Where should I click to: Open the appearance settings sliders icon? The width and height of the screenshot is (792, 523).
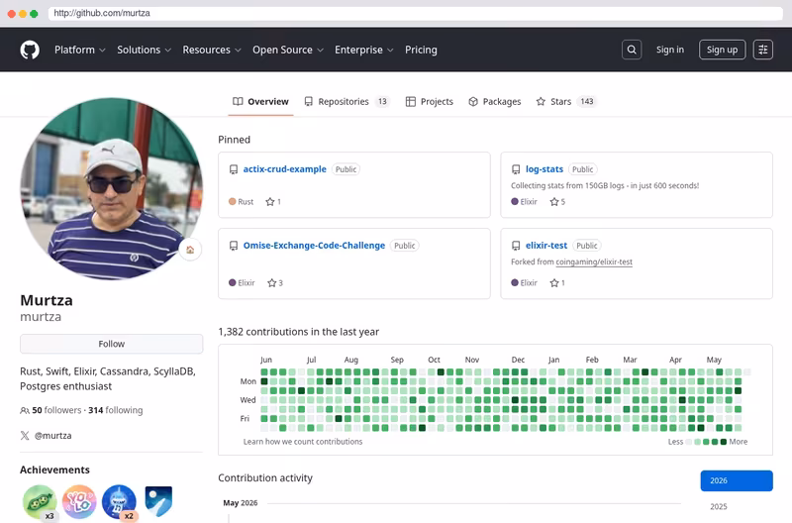click(x=762, y=50)
